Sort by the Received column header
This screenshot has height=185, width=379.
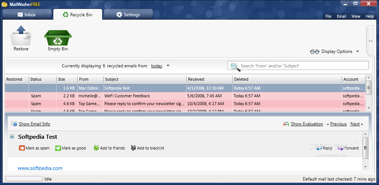209,79
